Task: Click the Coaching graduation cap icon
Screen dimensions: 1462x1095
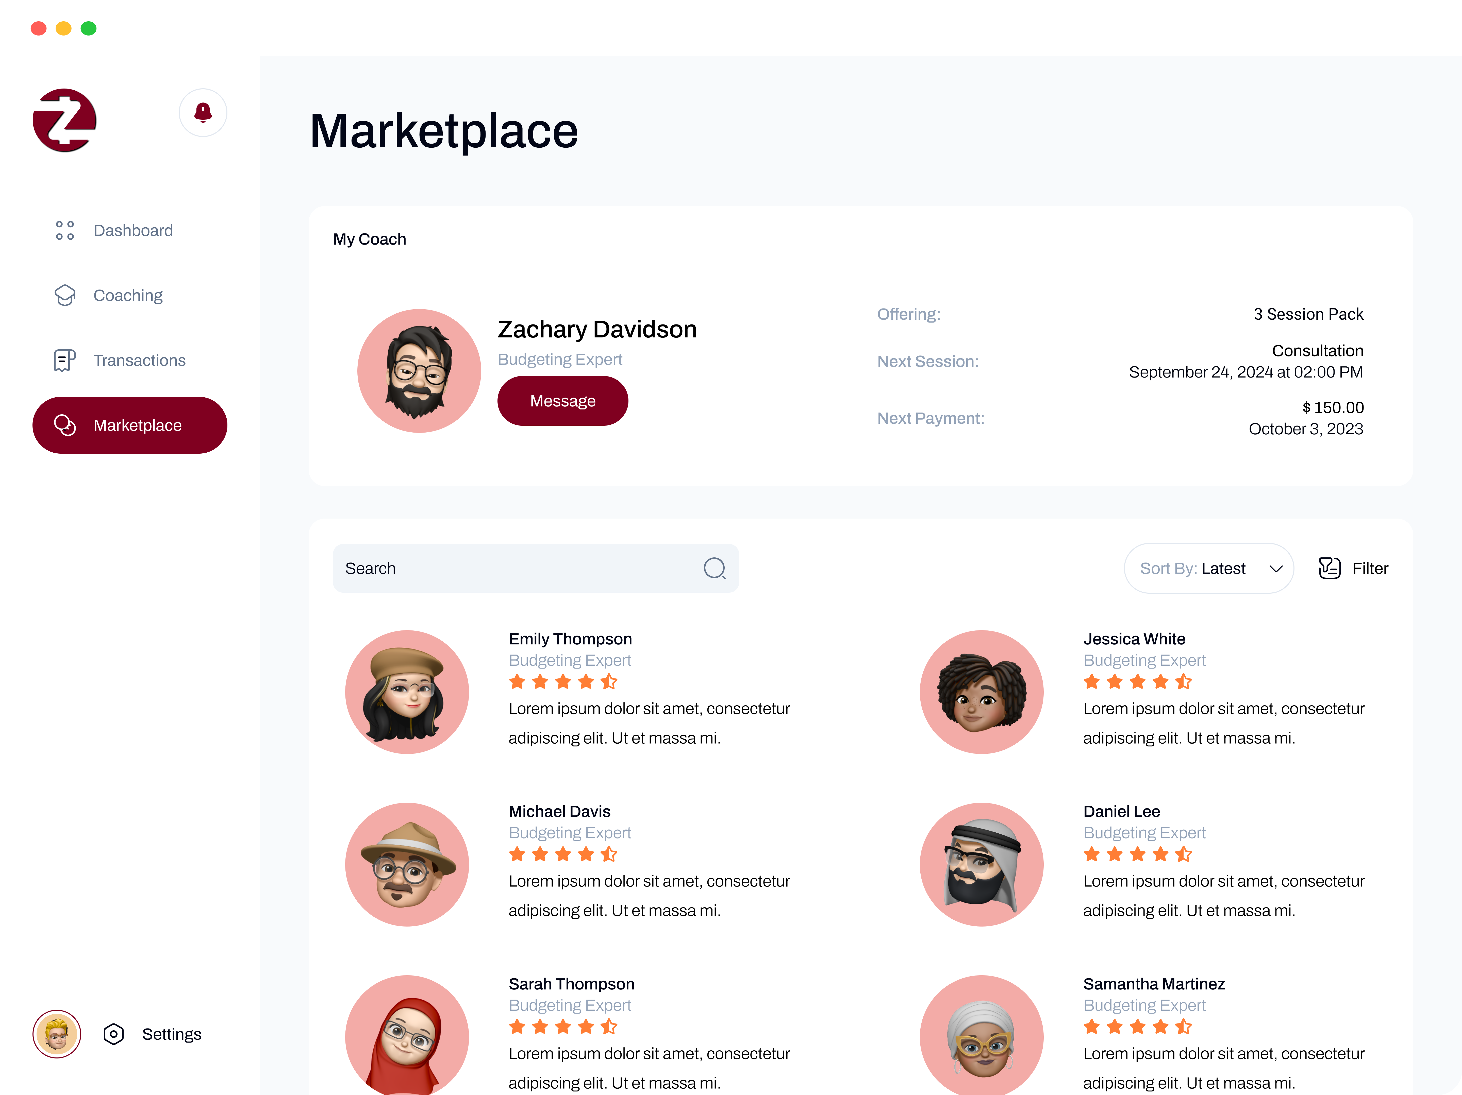Action: click(65, 295)
